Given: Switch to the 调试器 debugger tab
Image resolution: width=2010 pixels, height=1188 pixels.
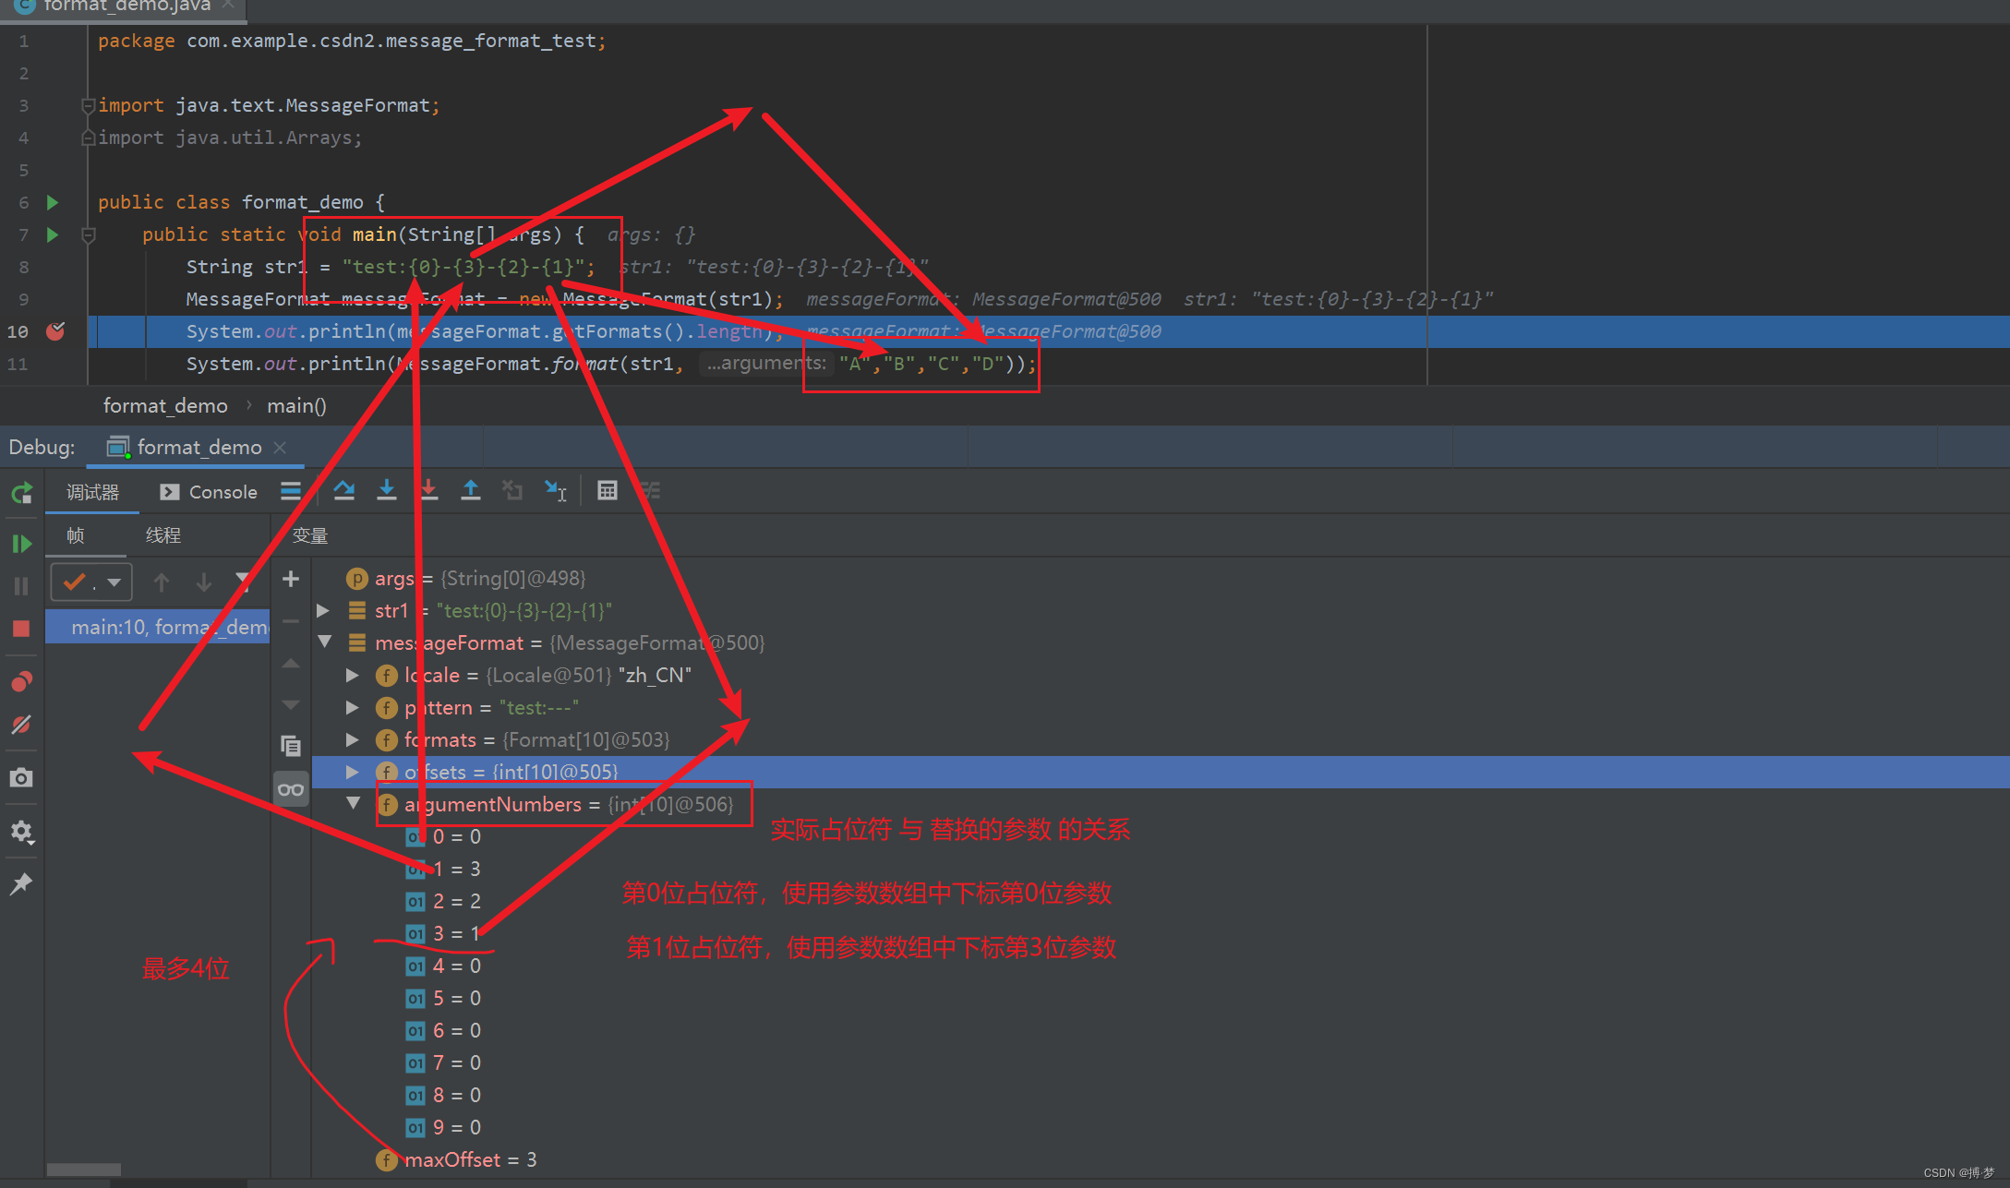Looking at the screenshot, I should [92, 492].
